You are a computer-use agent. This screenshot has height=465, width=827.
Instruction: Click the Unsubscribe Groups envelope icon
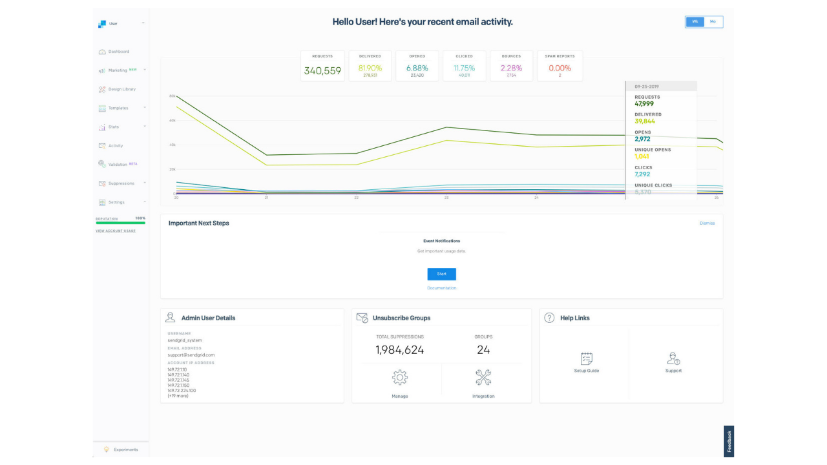[x=362, y=317]
